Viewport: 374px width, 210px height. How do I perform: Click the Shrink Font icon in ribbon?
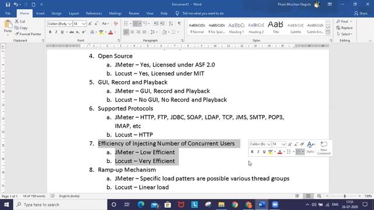pyautogui.click(x=96, y=23)
